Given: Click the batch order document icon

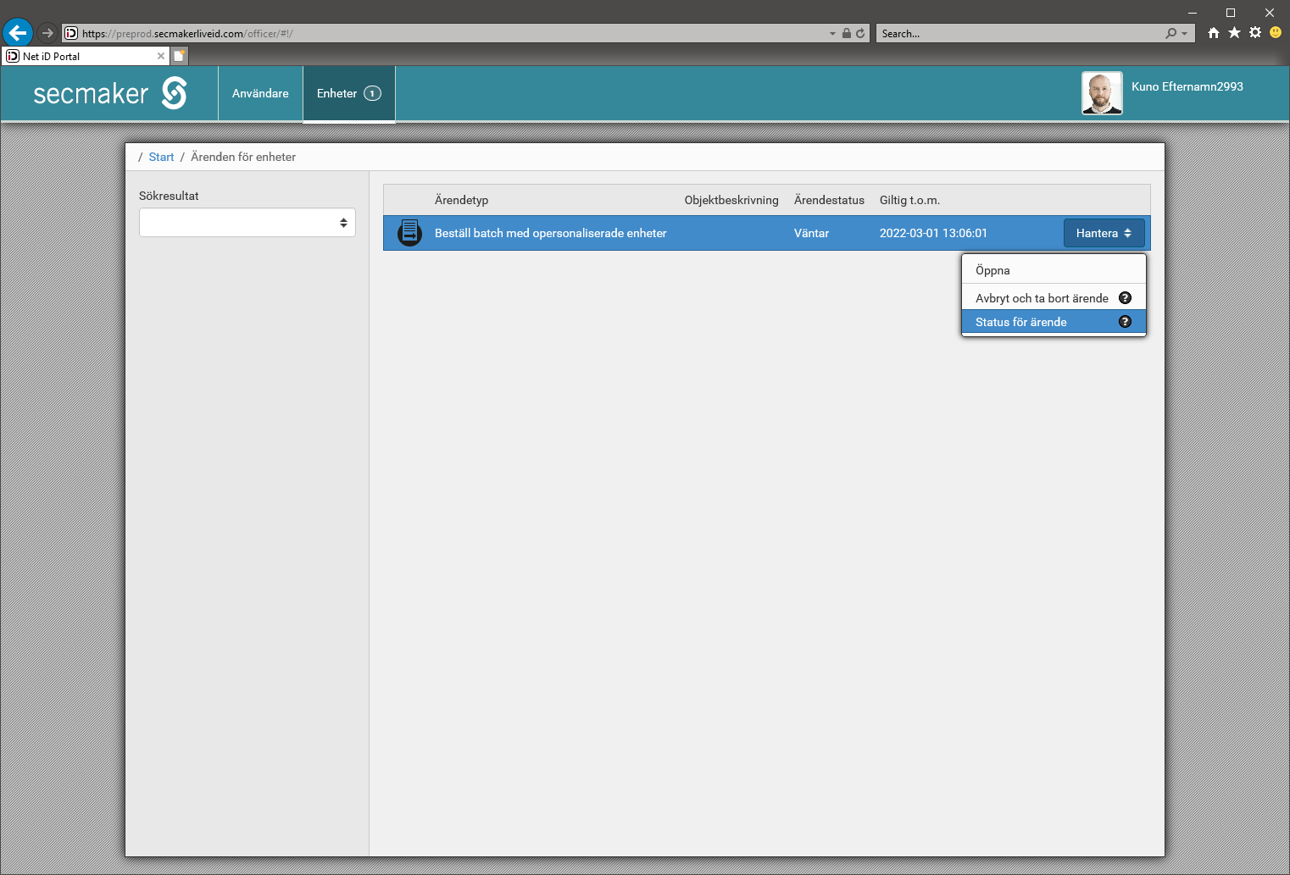Looking at the screenshot, I should [x=410, y=233].
